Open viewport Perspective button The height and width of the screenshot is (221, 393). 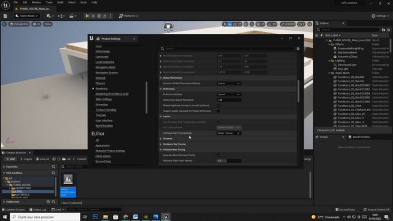[x=19, y=24]
